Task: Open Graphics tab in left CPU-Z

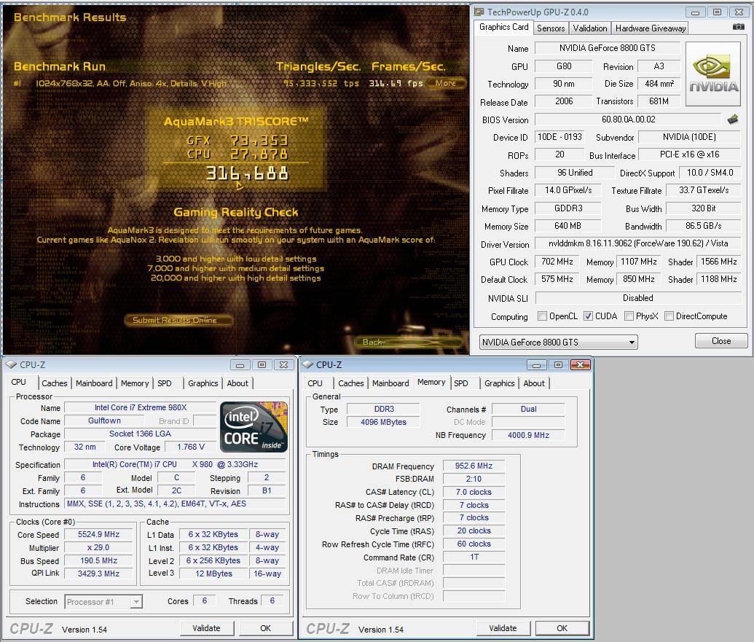Action: pos(203,383)
